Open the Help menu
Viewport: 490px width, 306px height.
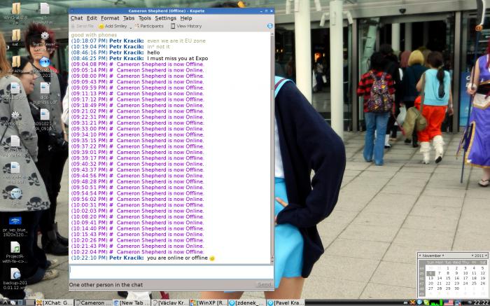(186, 18)
